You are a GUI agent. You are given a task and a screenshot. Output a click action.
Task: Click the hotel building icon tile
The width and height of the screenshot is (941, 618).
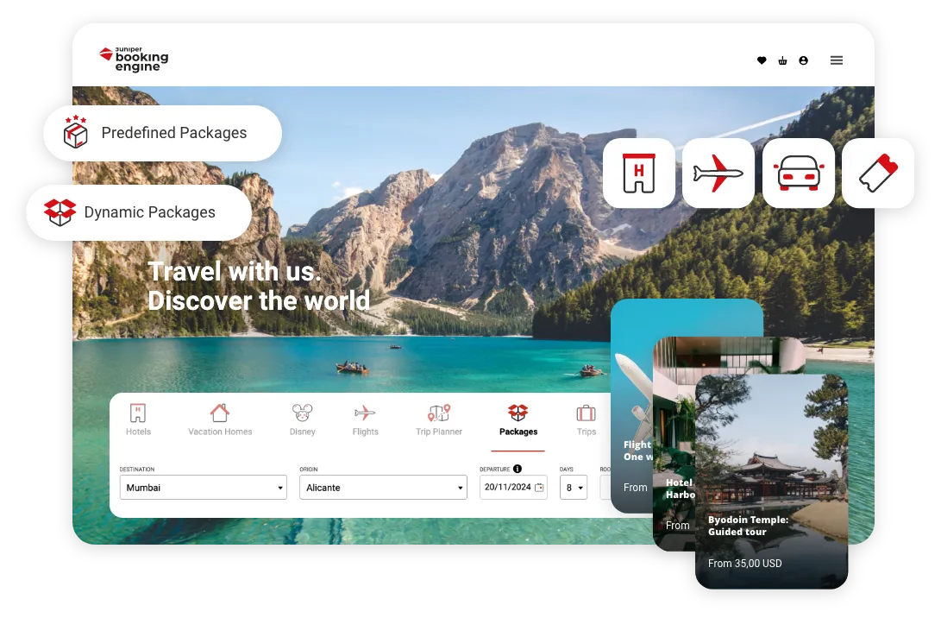[x=638, y=173]
